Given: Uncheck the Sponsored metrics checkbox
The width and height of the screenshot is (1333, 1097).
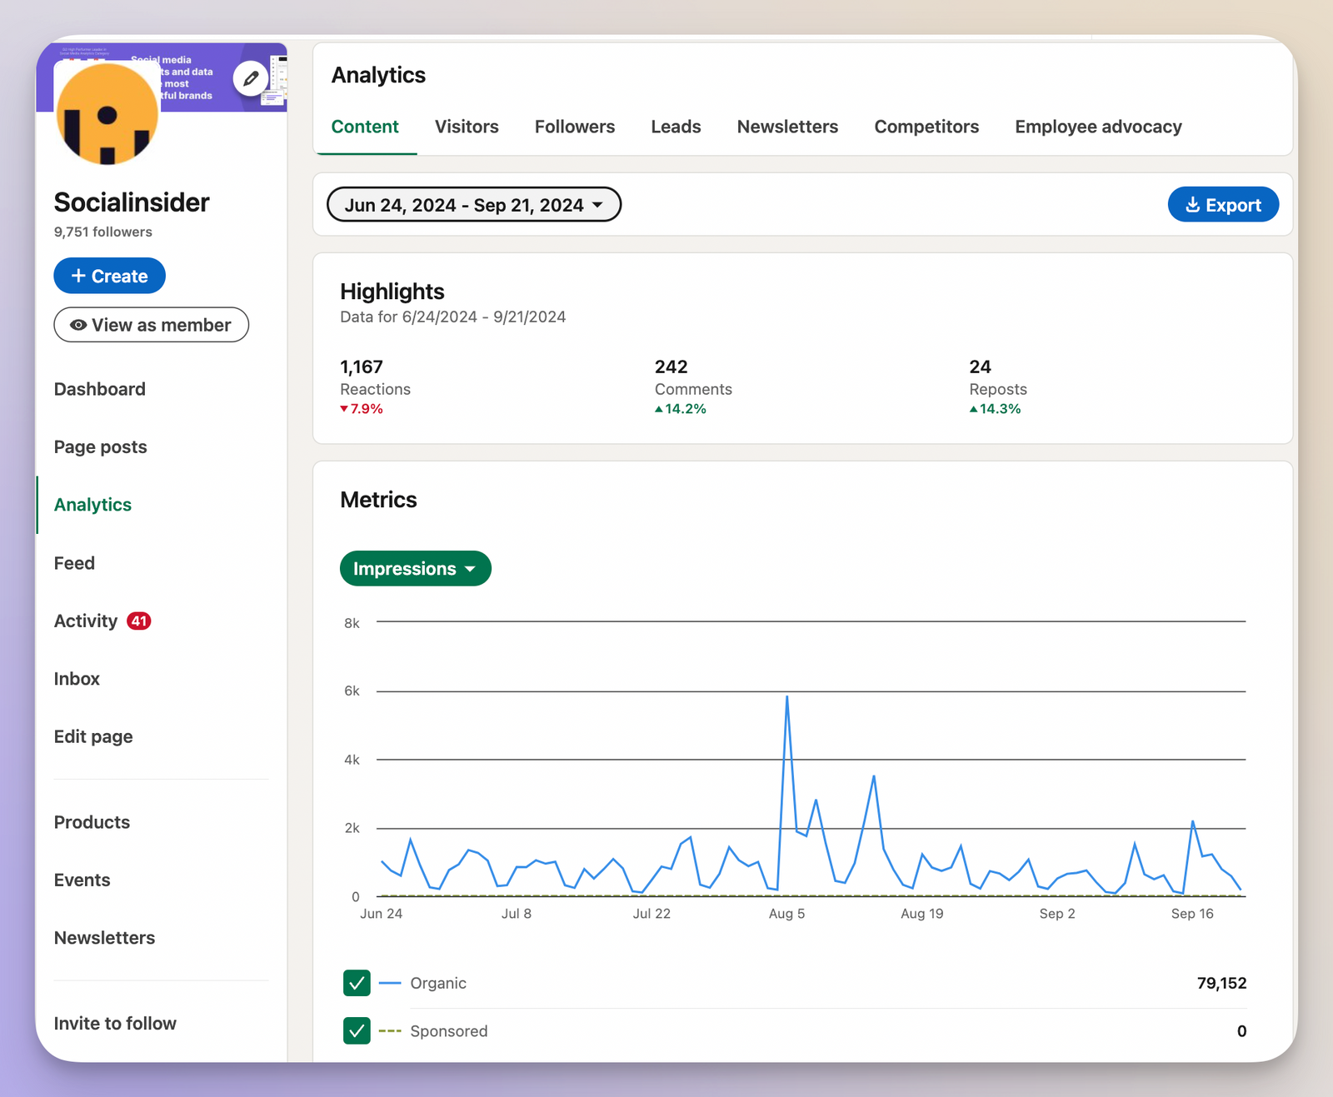Looking at the screenshot, I should (356, 1030).
